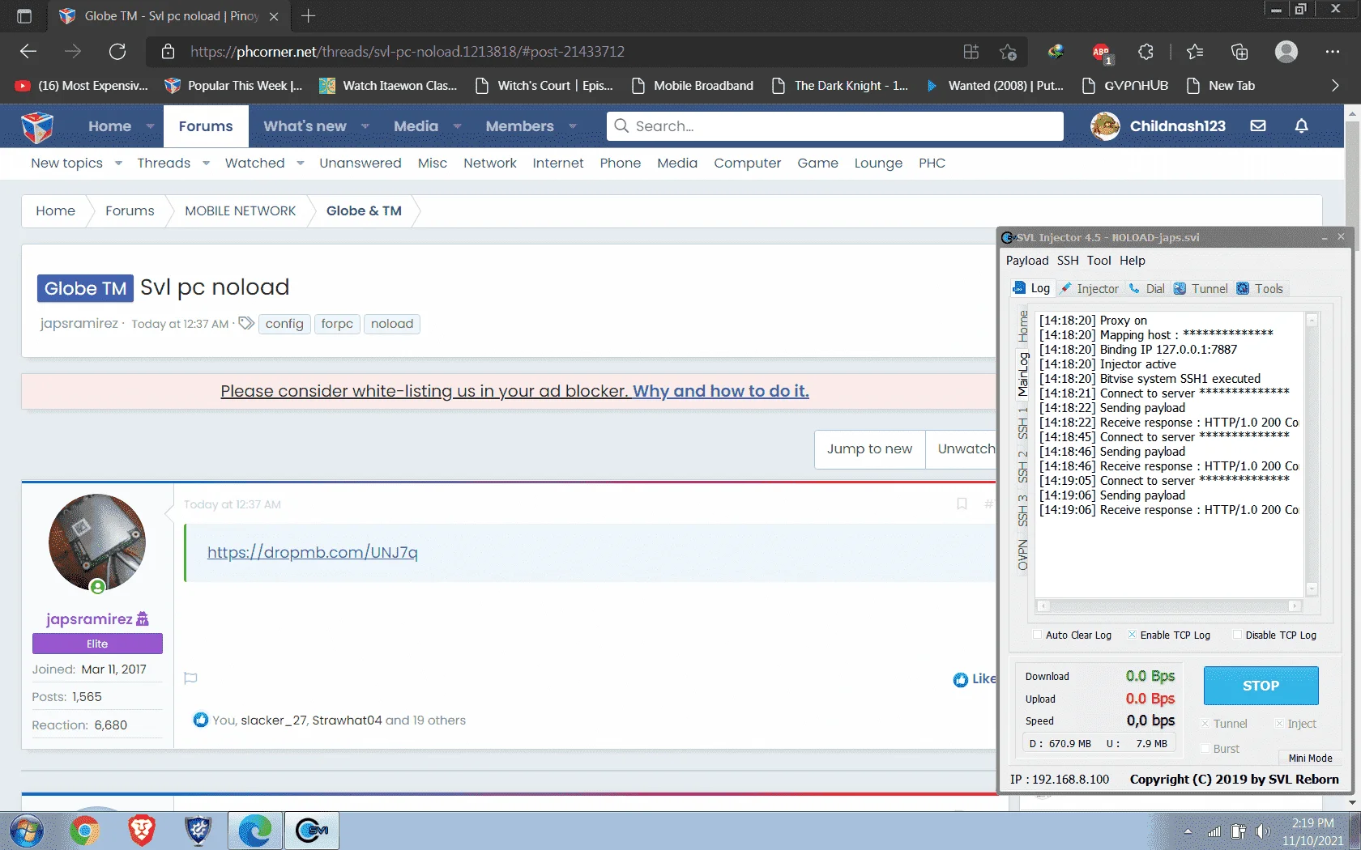Click the PHCorner site logo
1361x850 pixels.
click(x=37, y=126)
